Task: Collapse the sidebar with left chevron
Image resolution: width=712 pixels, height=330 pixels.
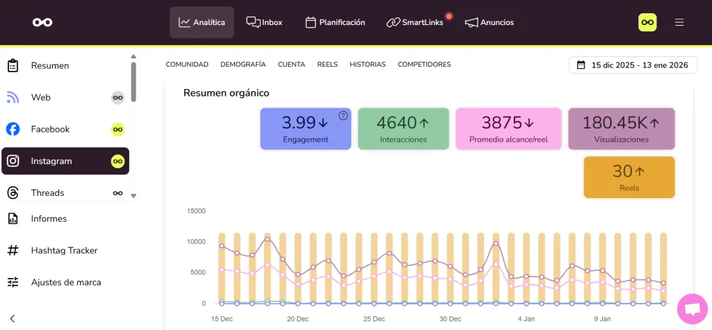Action: coord(13,319)
